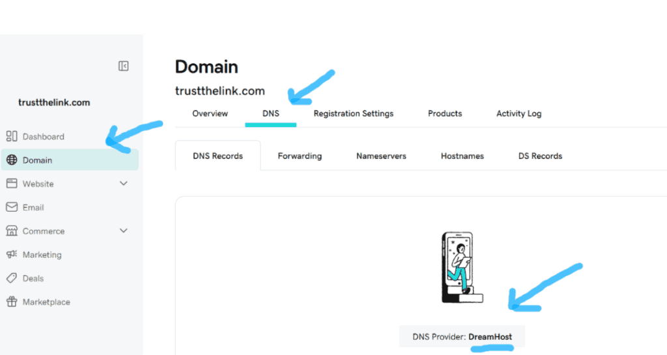Click the Email envelope icon
Viewport: 667px width, 355px height.
tap(12, 207)
